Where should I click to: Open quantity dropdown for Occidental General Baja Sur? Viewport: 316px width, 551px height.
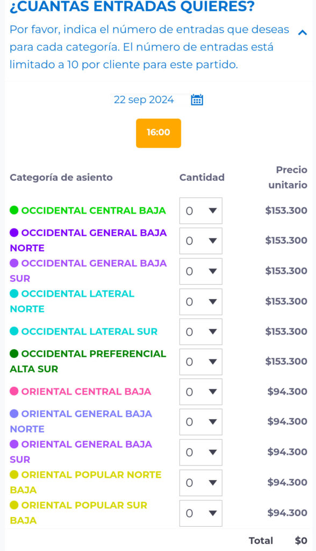coord(201,271)
